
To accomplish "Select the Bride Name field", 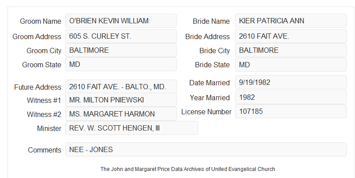I will click(x=291, y=21).
